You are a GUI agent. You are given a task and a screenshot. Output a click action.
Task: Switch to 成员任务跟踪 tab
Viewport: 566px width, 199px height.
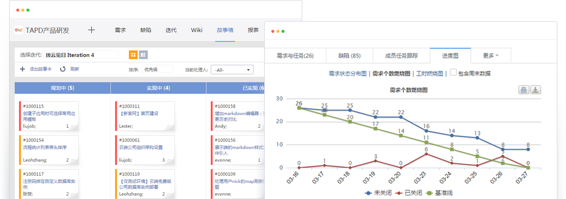pyautogui.click(x=401, y=56)
